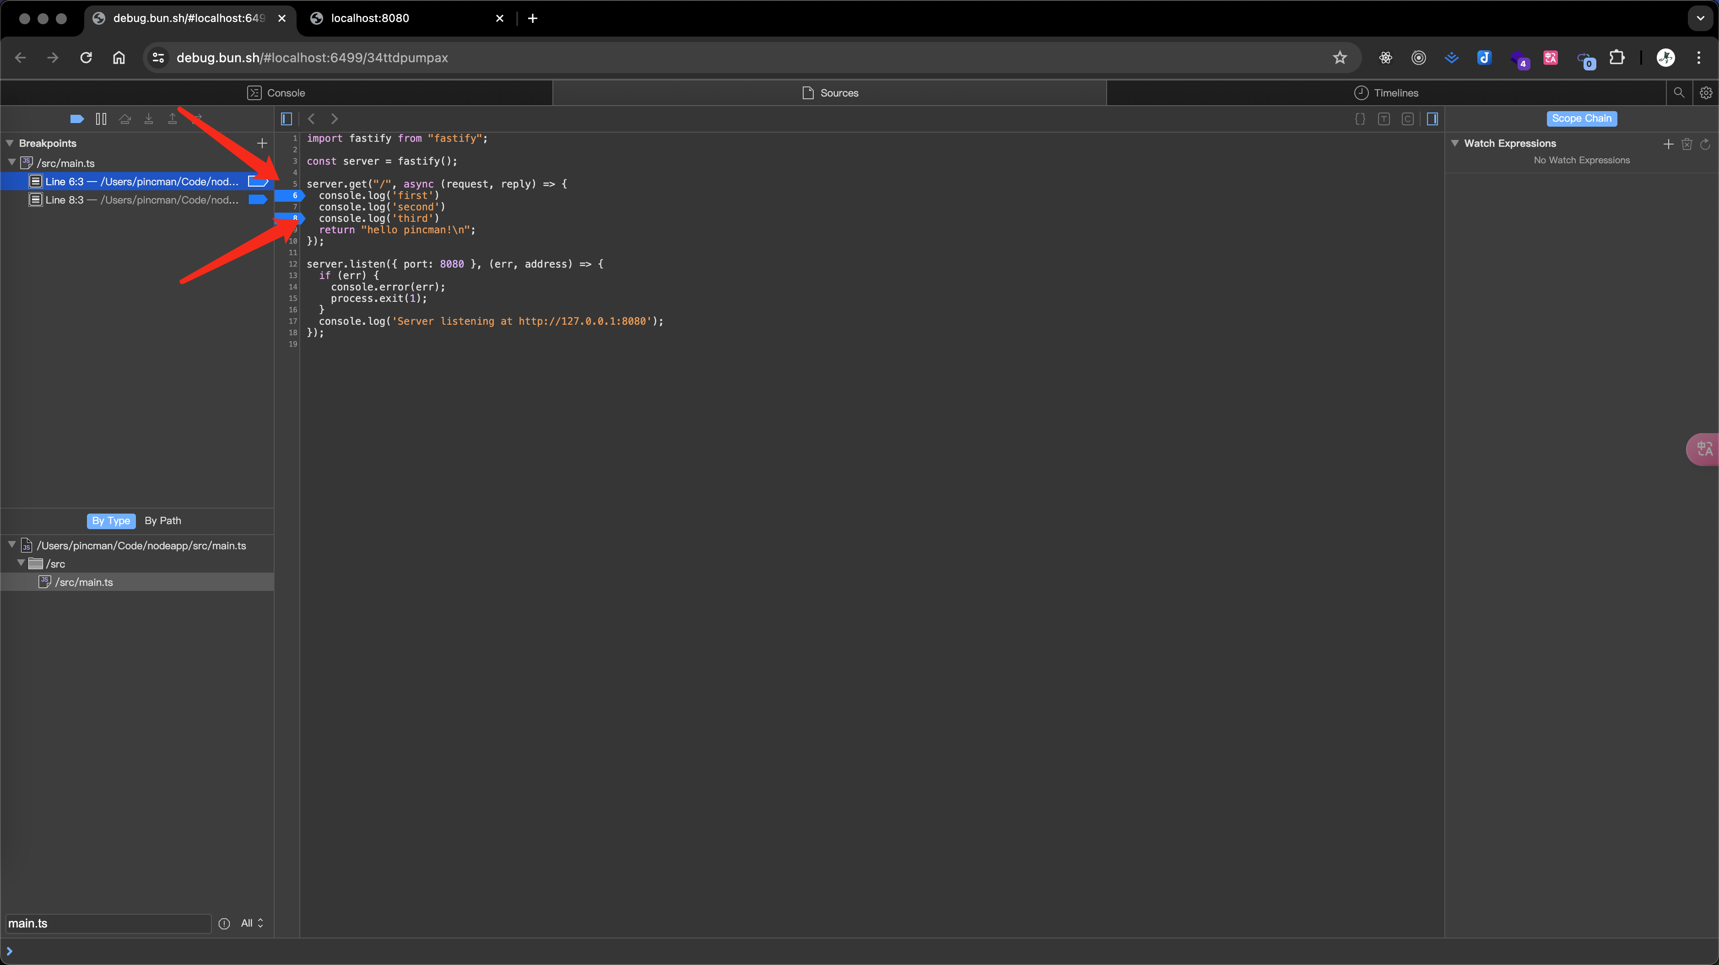Toggle the type information T icon
This screenshot has width=1719, height=965.
click(x=1384, y=119)
